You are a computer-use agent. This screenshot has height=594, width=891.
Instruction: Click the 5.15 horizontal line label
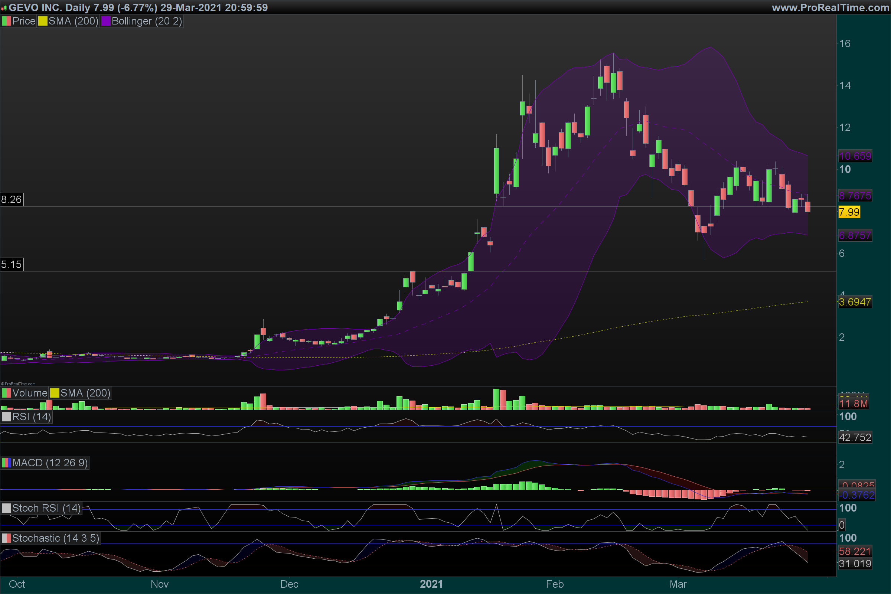(x=12, y=264)
